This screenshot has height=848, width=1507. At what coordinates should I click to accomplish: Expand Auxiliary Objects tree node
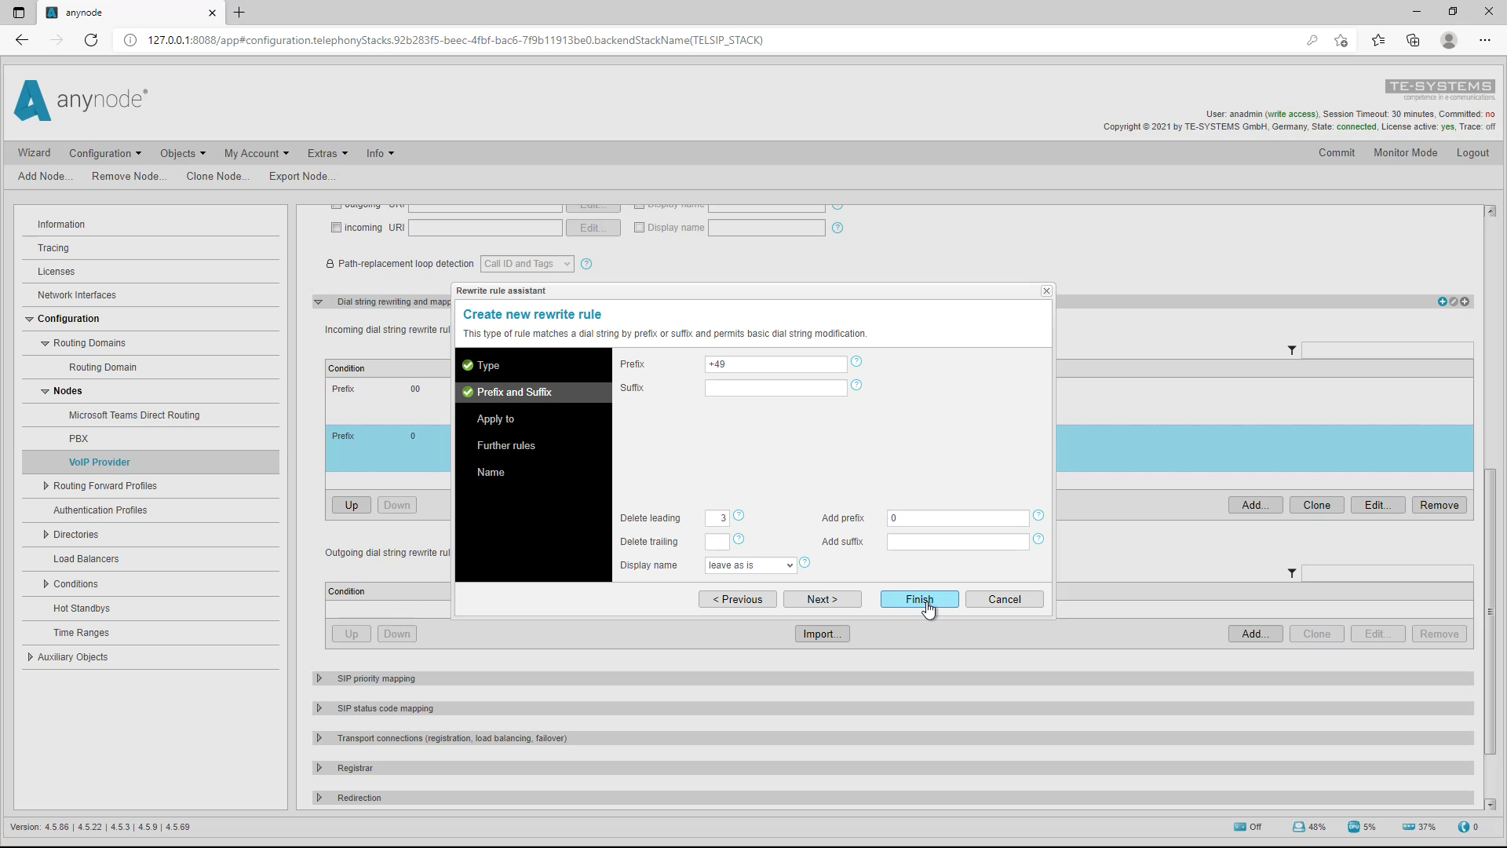(30, 657)
